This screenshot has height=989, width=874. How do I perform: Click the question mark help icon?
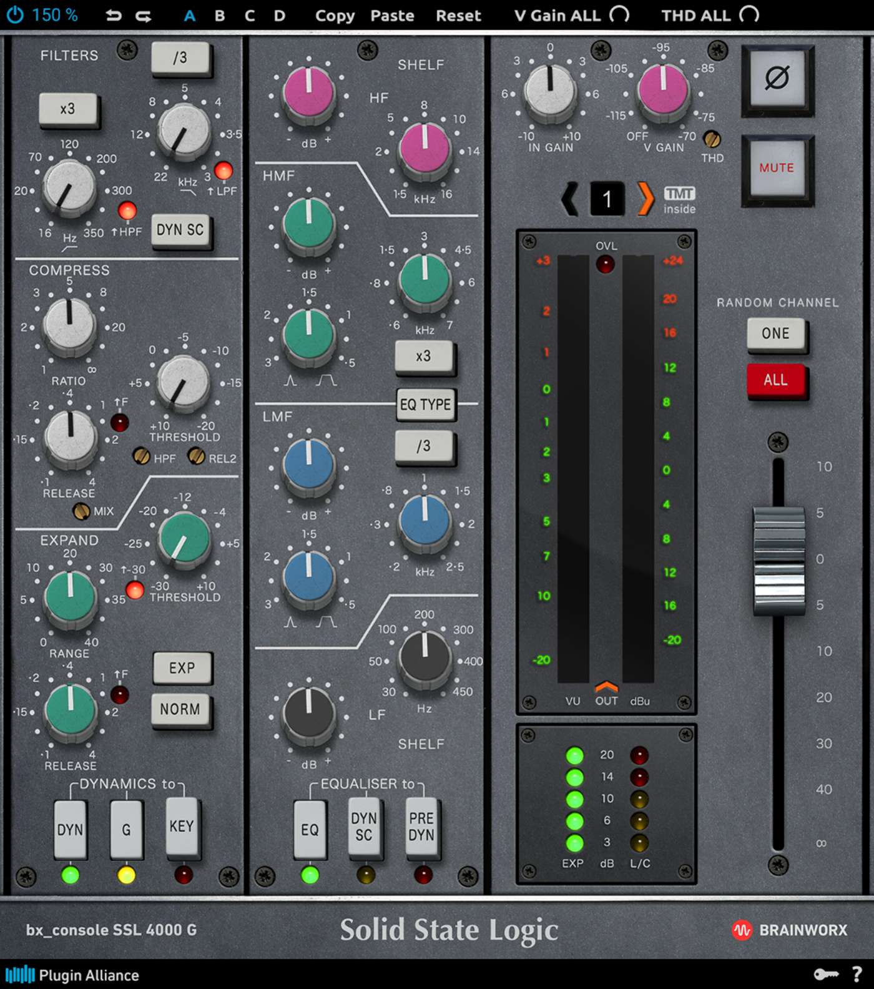pyautogui.click(x=857, y=974)
